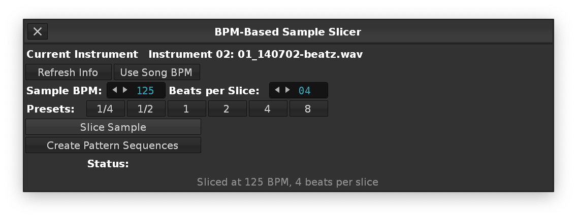The height and width of the screenshot is (219, 577).
Task: Choose the 1 beat preset
Action: tap(186, 109)
